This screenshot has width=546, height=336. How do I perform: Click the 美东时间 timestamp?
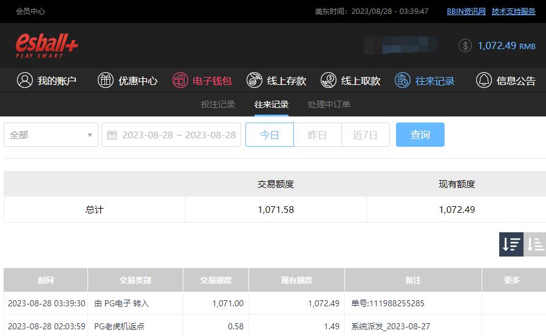point(372,11)
